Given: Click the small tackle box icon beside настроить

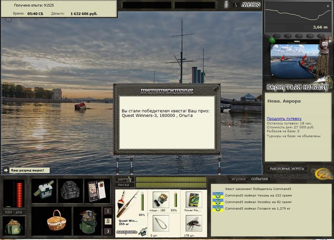Looking at the screenshot, I should pyautogui.click(x=143, y=232).
